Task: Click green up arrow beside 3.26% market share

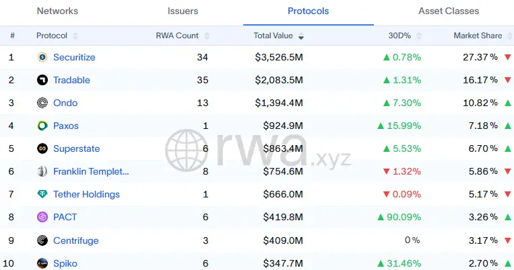Action: tap(508, 217)
